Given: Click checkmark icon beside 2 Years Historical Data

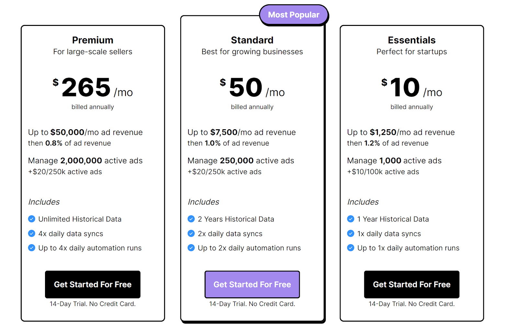Looking at the screenshot, I should tap(191, 219).
